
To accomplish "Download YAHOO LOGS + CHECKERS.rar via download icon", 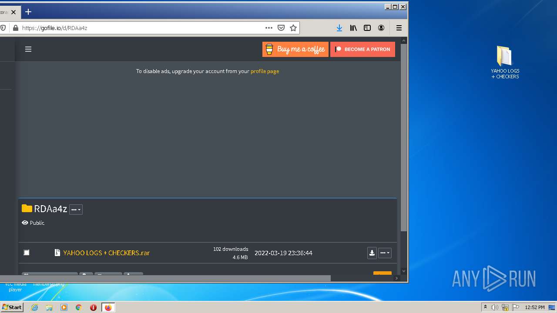I will 372,253.
